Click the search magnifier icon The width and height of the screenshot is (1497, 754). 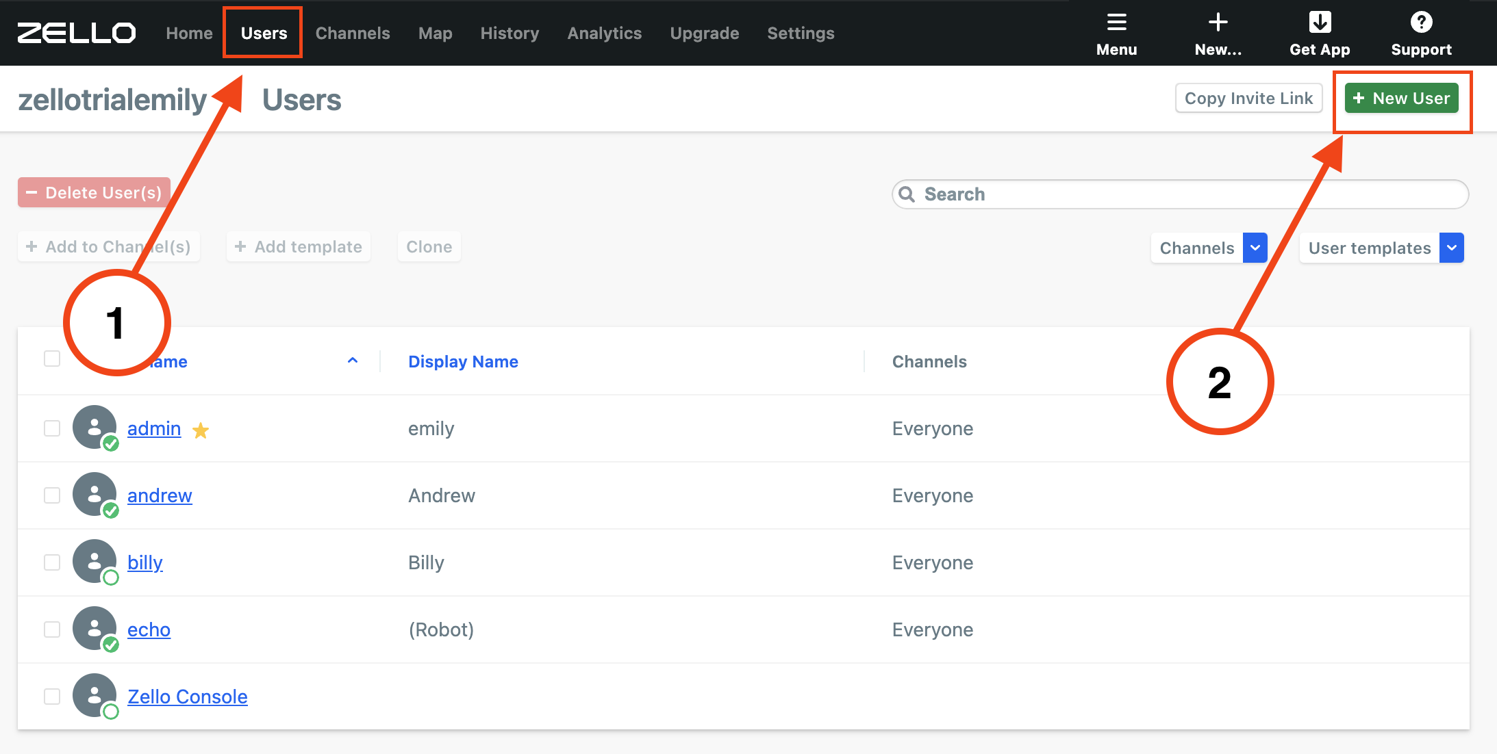tap(907, 194)
